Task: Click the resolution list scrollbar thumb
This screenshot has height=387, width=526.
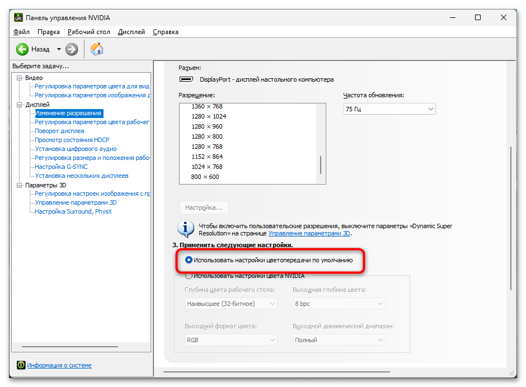Action: click(x=321, y=164)
